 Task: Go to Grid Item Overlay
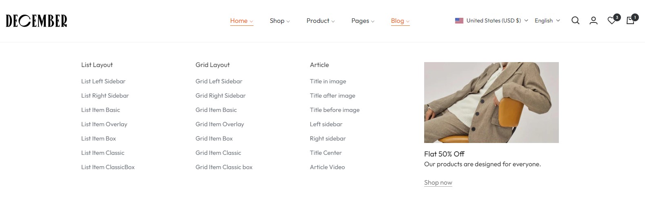tap(220, 124)
